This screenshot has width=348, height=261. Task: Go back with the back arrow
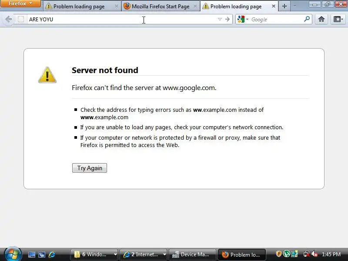click(8, 19)
